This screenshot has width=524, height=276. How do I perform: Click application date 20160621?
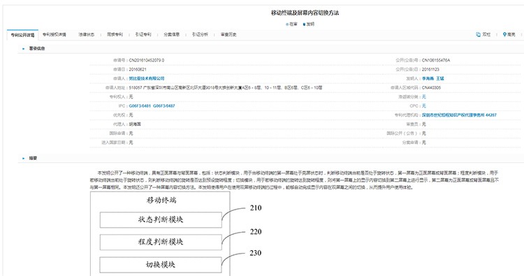pos(138,69)
